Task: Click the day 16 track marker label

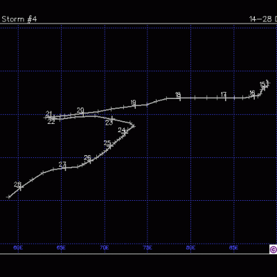Action: click(x=252, y=93)
